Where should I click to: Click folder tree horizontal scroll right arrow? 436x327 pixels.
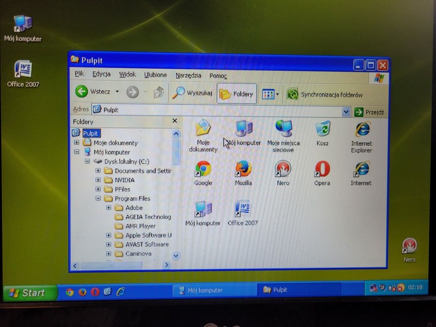[x=166, y=265]
